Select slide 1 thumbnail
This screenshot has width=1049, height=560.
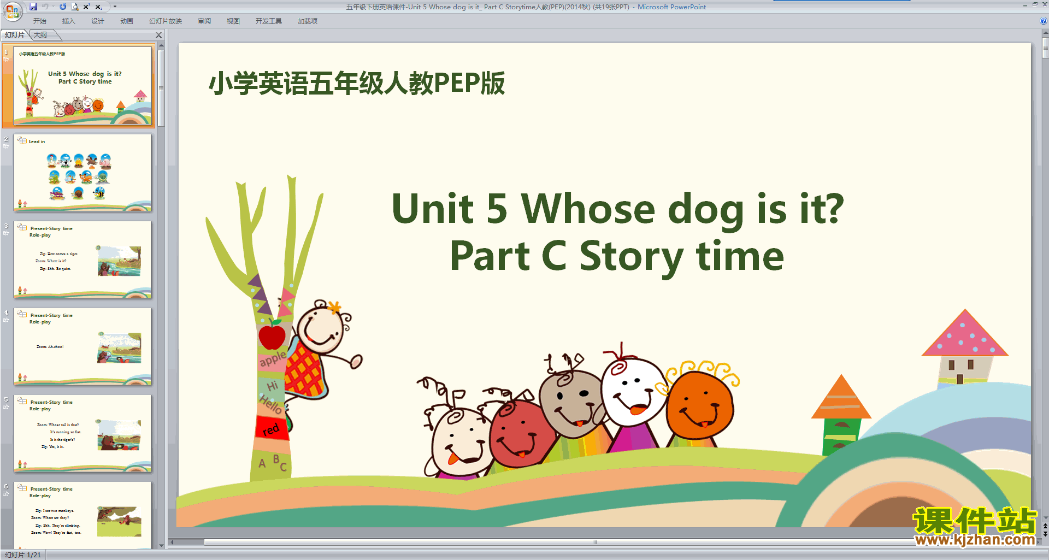[82, 86]
